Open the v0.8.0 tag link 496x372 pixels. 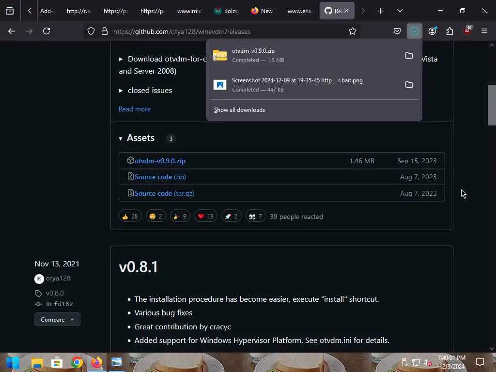click(x=55, y=293)
